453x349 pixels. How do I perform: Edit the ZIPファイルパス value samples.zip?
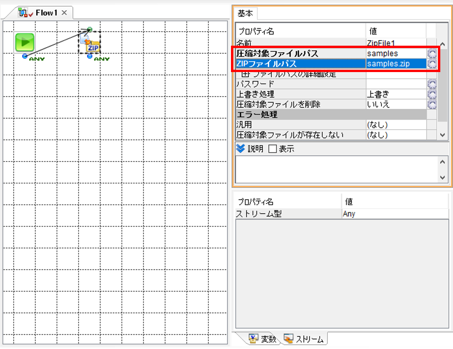click(396, 64)
